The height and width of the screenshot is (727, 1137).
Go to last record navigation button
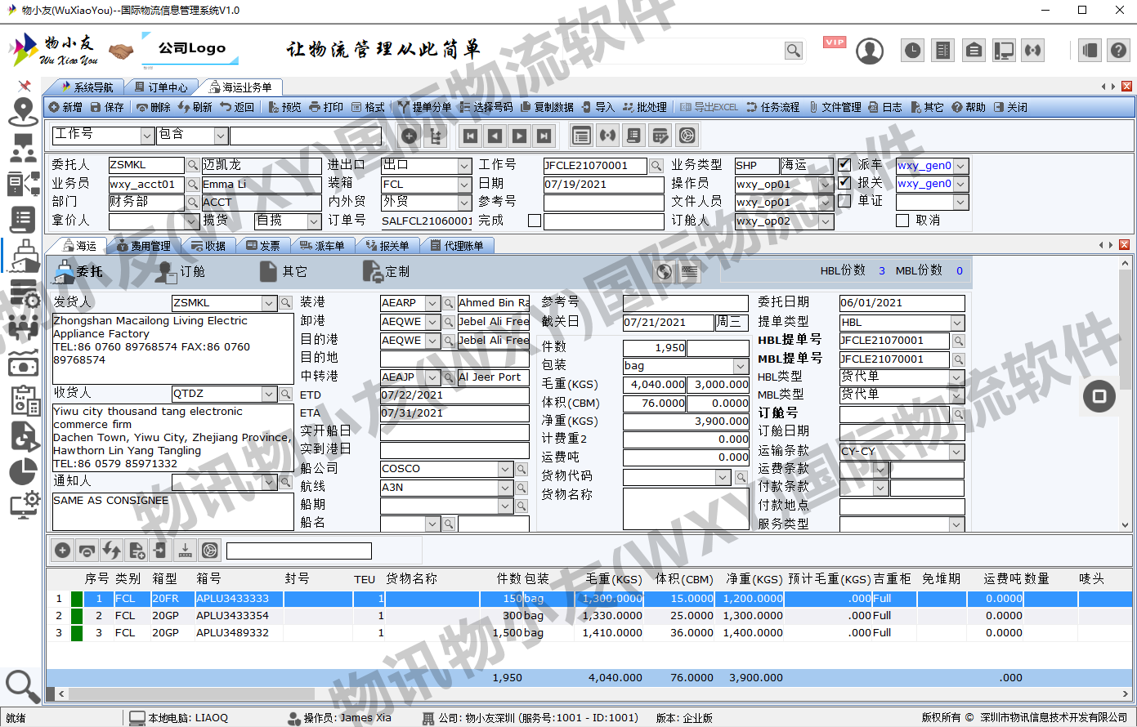[x=544, y=136]
